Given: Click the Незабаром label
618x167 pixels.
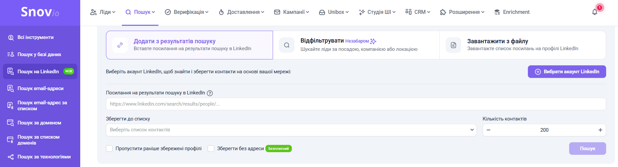Looking at the screenshot, I should click(357, 41).
